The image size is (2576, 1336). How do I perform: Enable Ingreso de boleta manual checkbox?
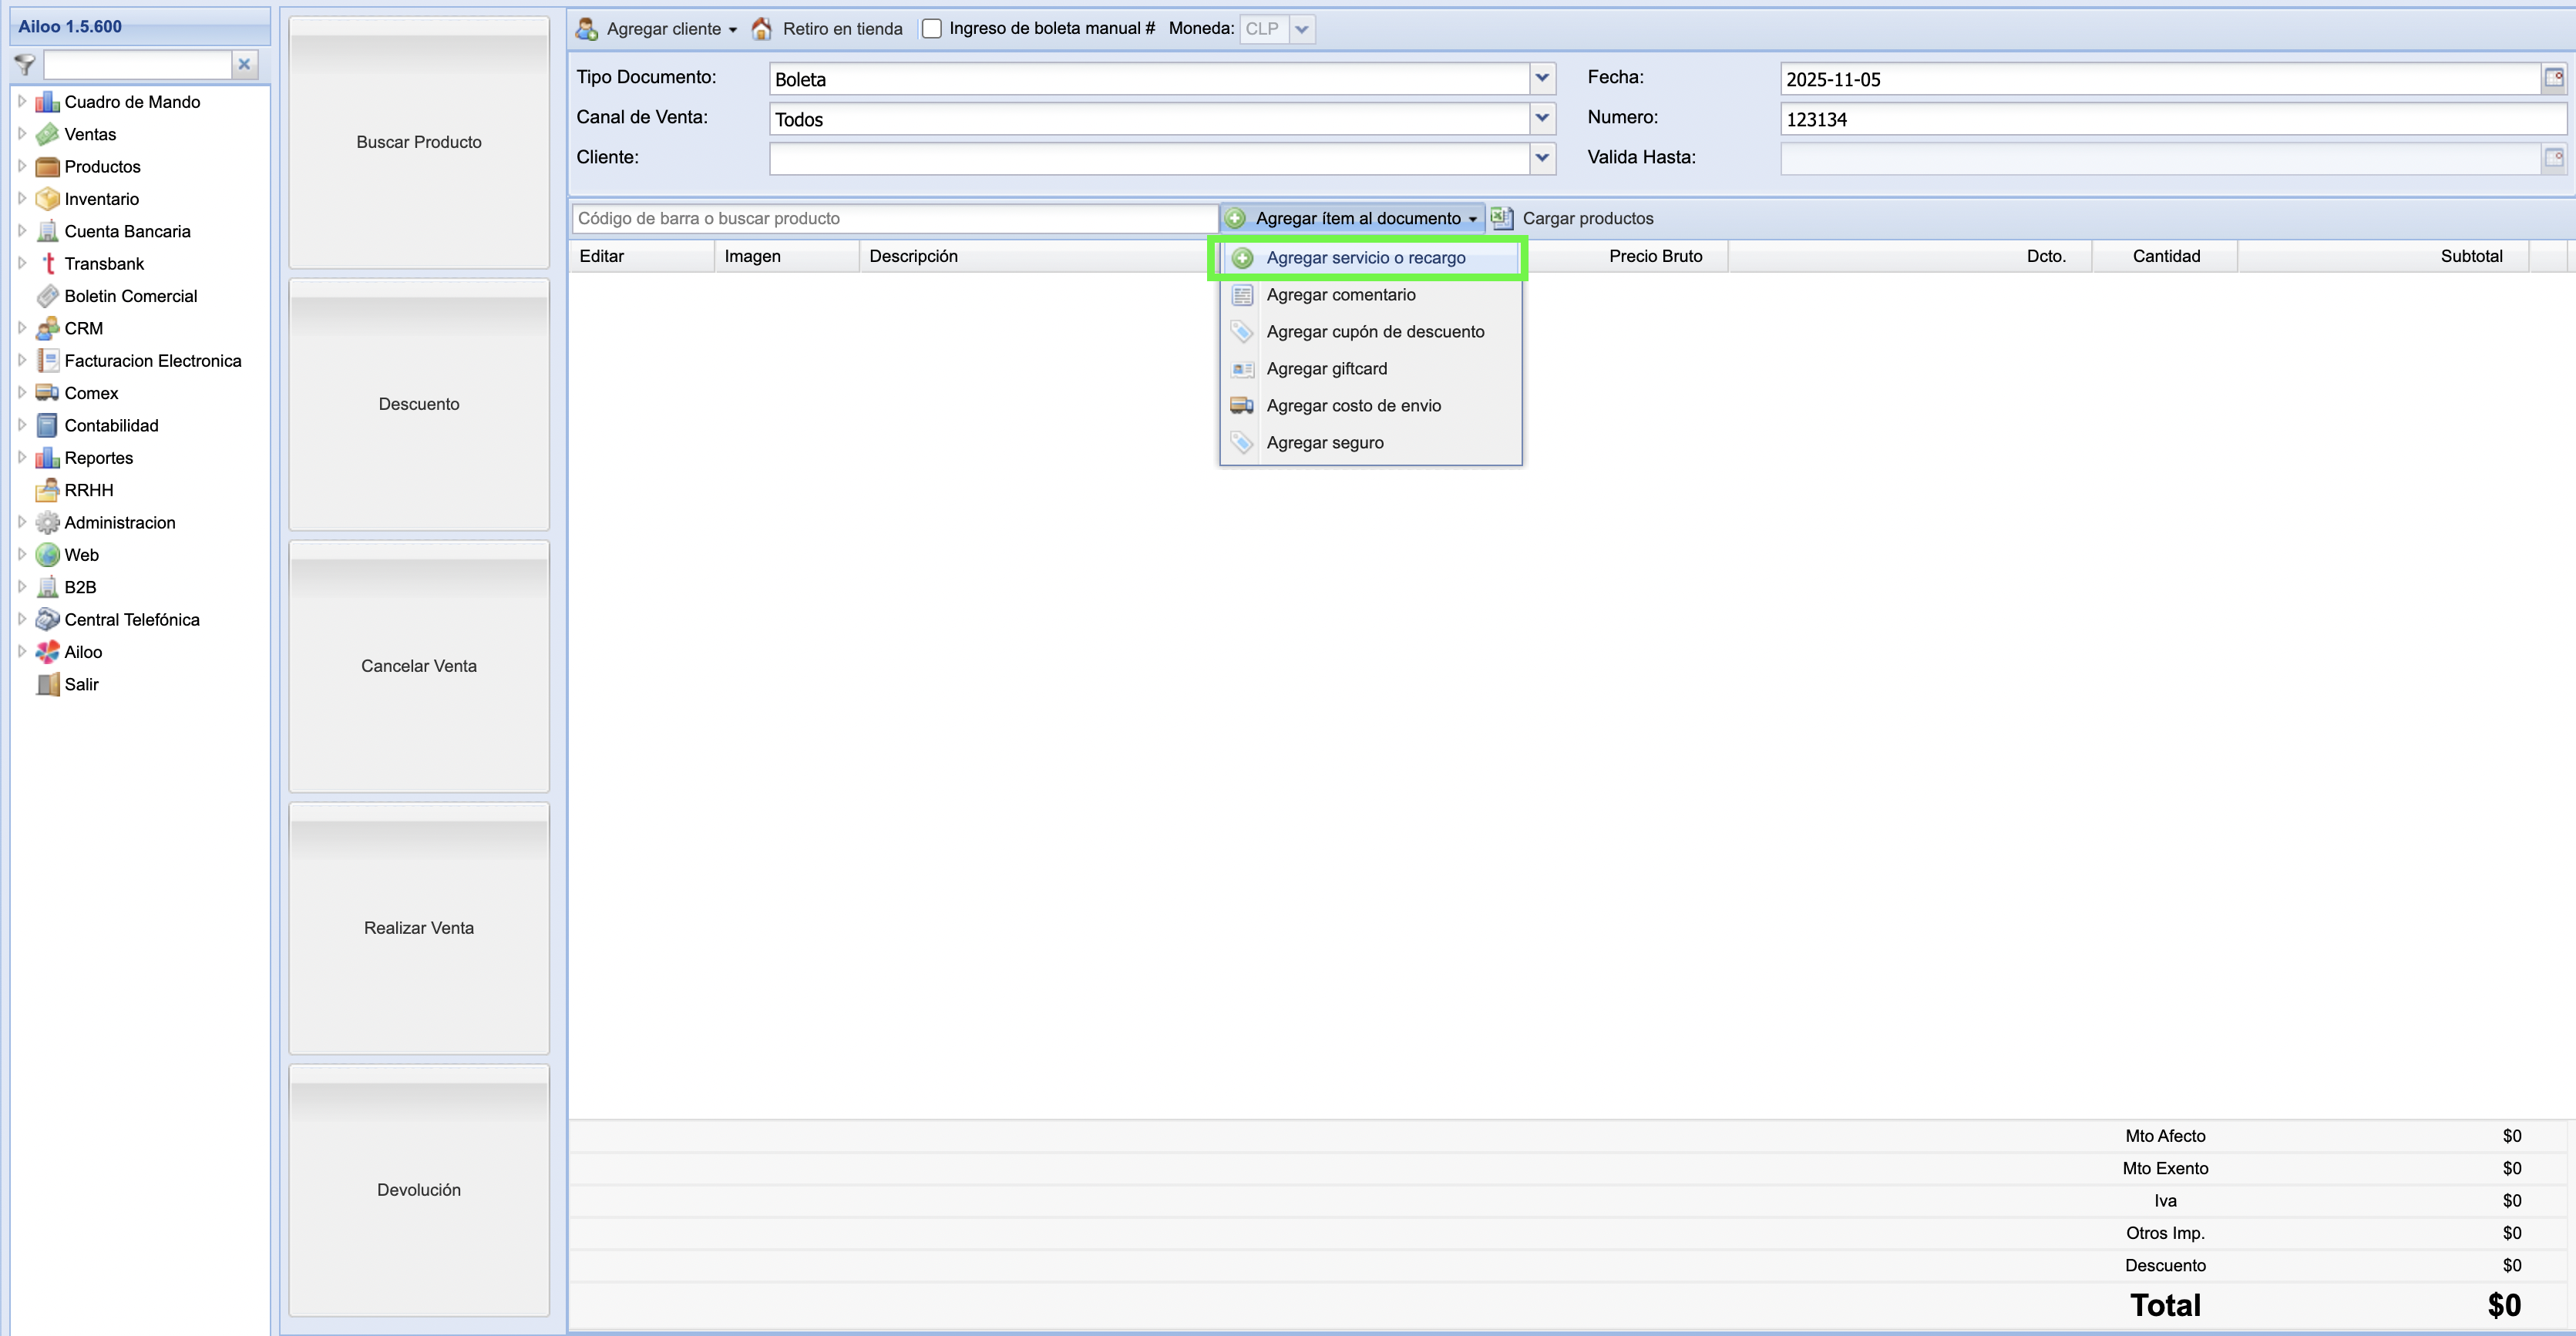932,29
